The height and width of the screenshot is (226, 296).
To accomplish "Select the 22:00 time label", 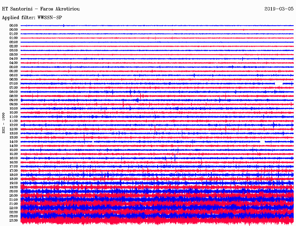I will [x=14, y=208].
